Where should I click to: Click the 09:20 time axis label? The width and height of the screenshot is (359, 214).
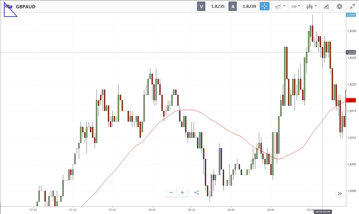click(310, 210)
